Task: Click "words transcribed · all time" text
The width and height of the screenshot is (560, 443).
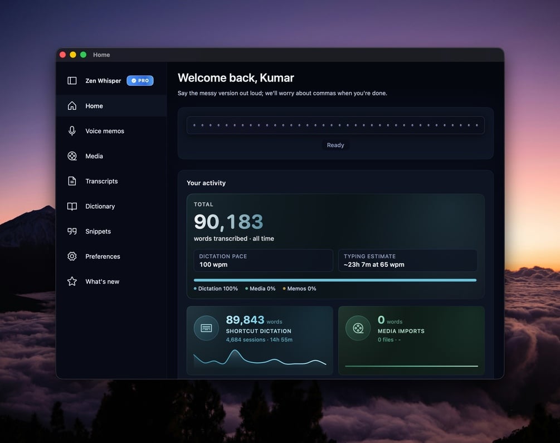Action: 234,238
